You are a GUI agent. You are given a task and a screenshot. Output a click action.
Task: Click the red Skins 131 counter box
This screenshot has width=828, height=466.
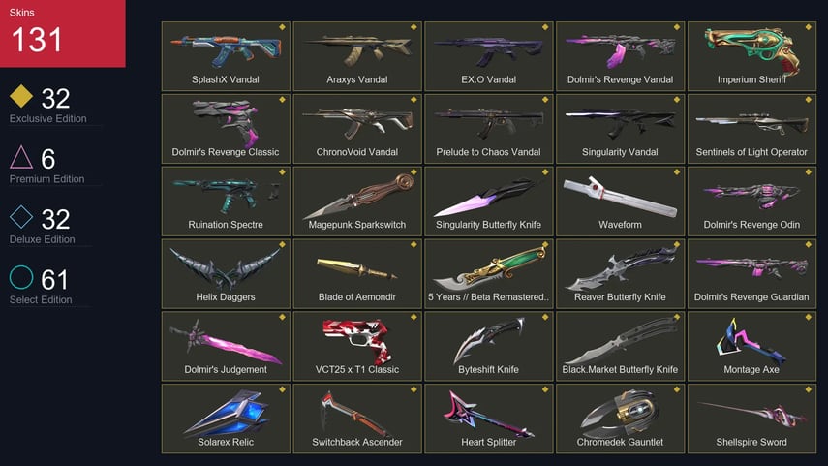[x=63, y=33]
